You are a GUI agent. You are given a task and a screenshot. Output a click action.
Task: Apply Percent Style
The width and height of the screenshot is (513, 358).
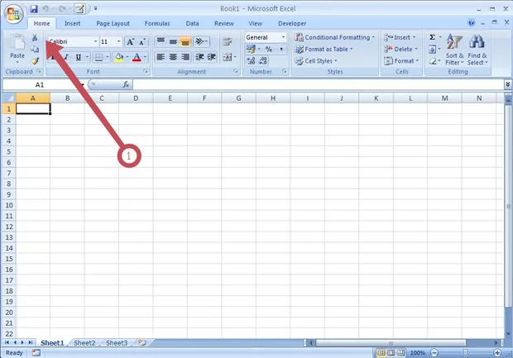(269, 50)
